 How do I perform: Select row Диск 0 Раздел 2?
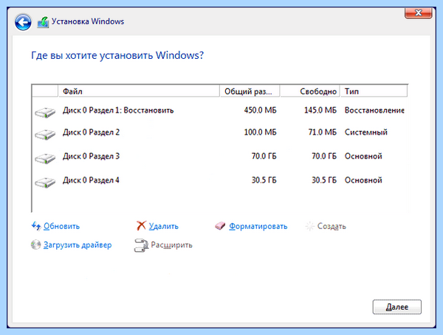coord(220,133)
